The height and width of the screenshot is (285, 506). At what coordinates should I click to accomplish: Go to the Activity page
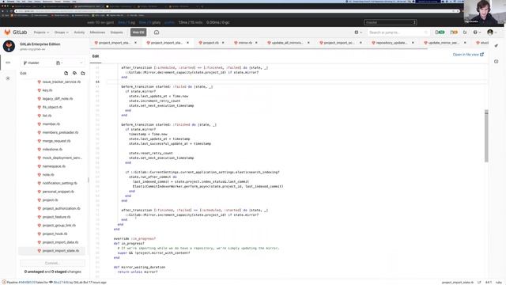pyautogui.click(x=79, y=32)
